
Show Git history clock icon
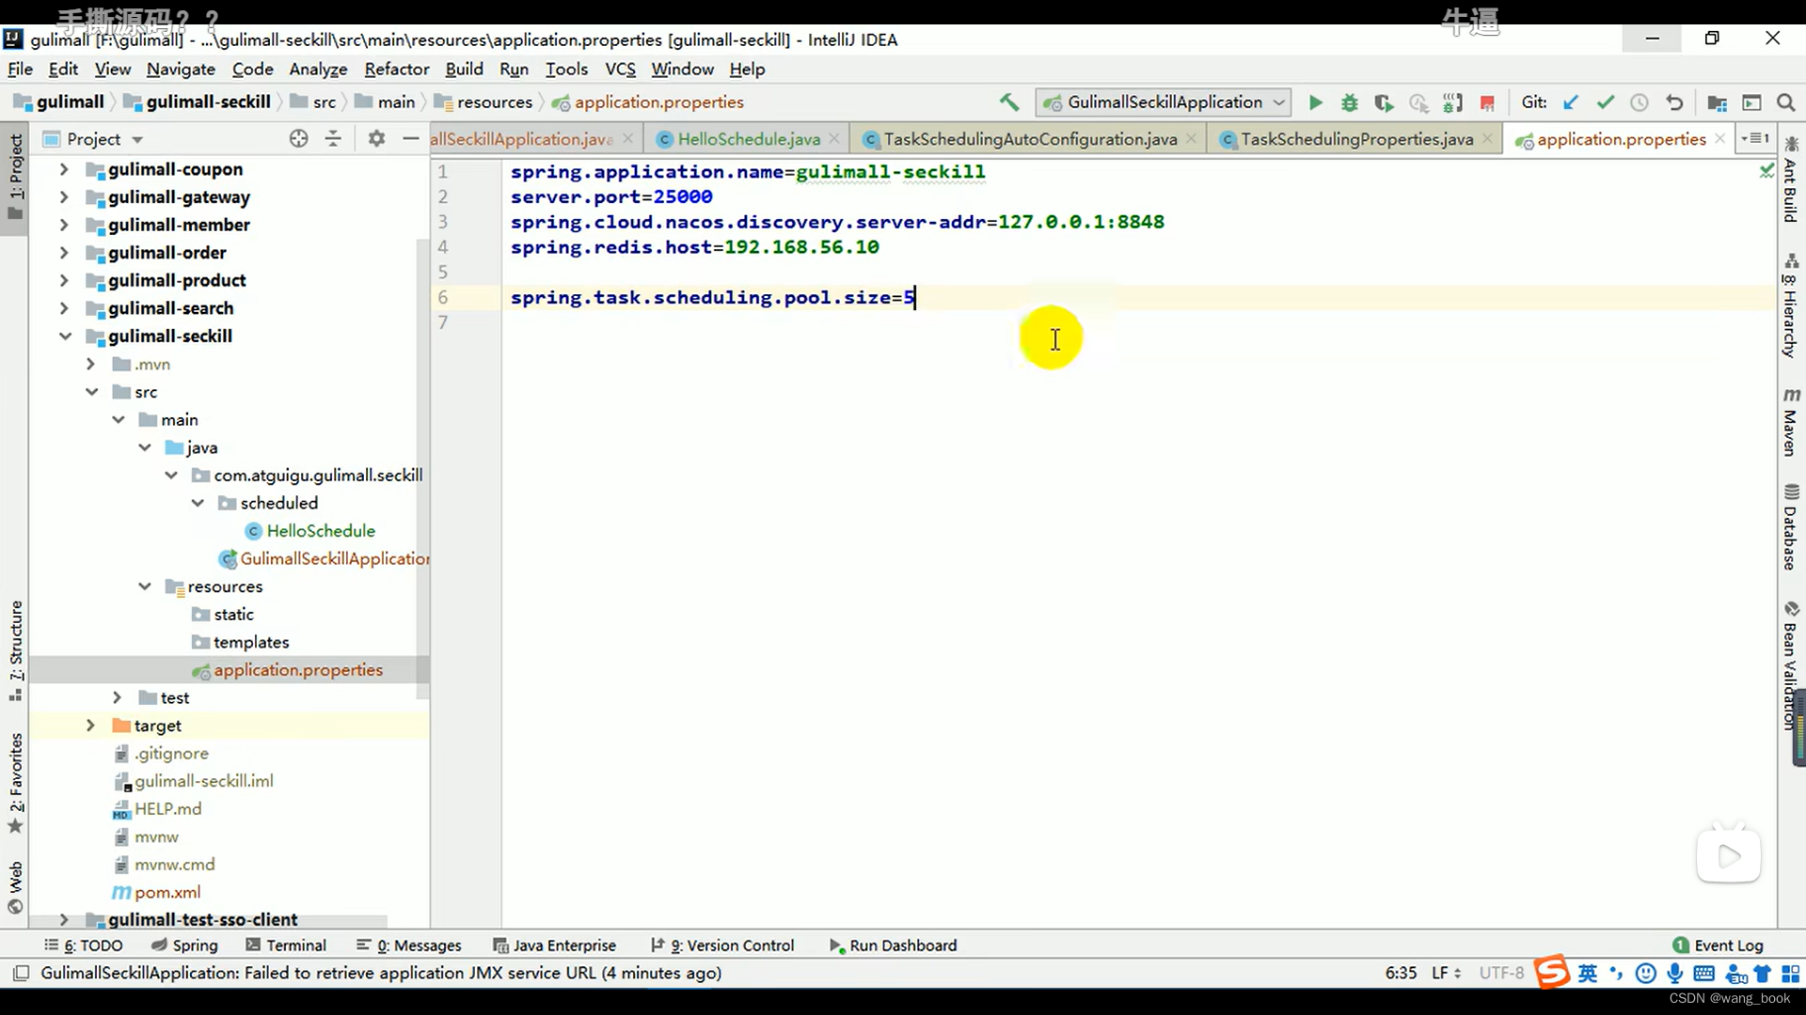point(1640,102)
